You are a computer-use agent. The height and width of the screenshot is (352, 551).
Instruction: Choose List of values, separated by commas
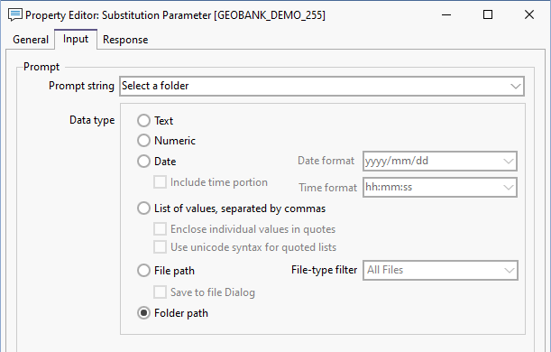point(143,208)
